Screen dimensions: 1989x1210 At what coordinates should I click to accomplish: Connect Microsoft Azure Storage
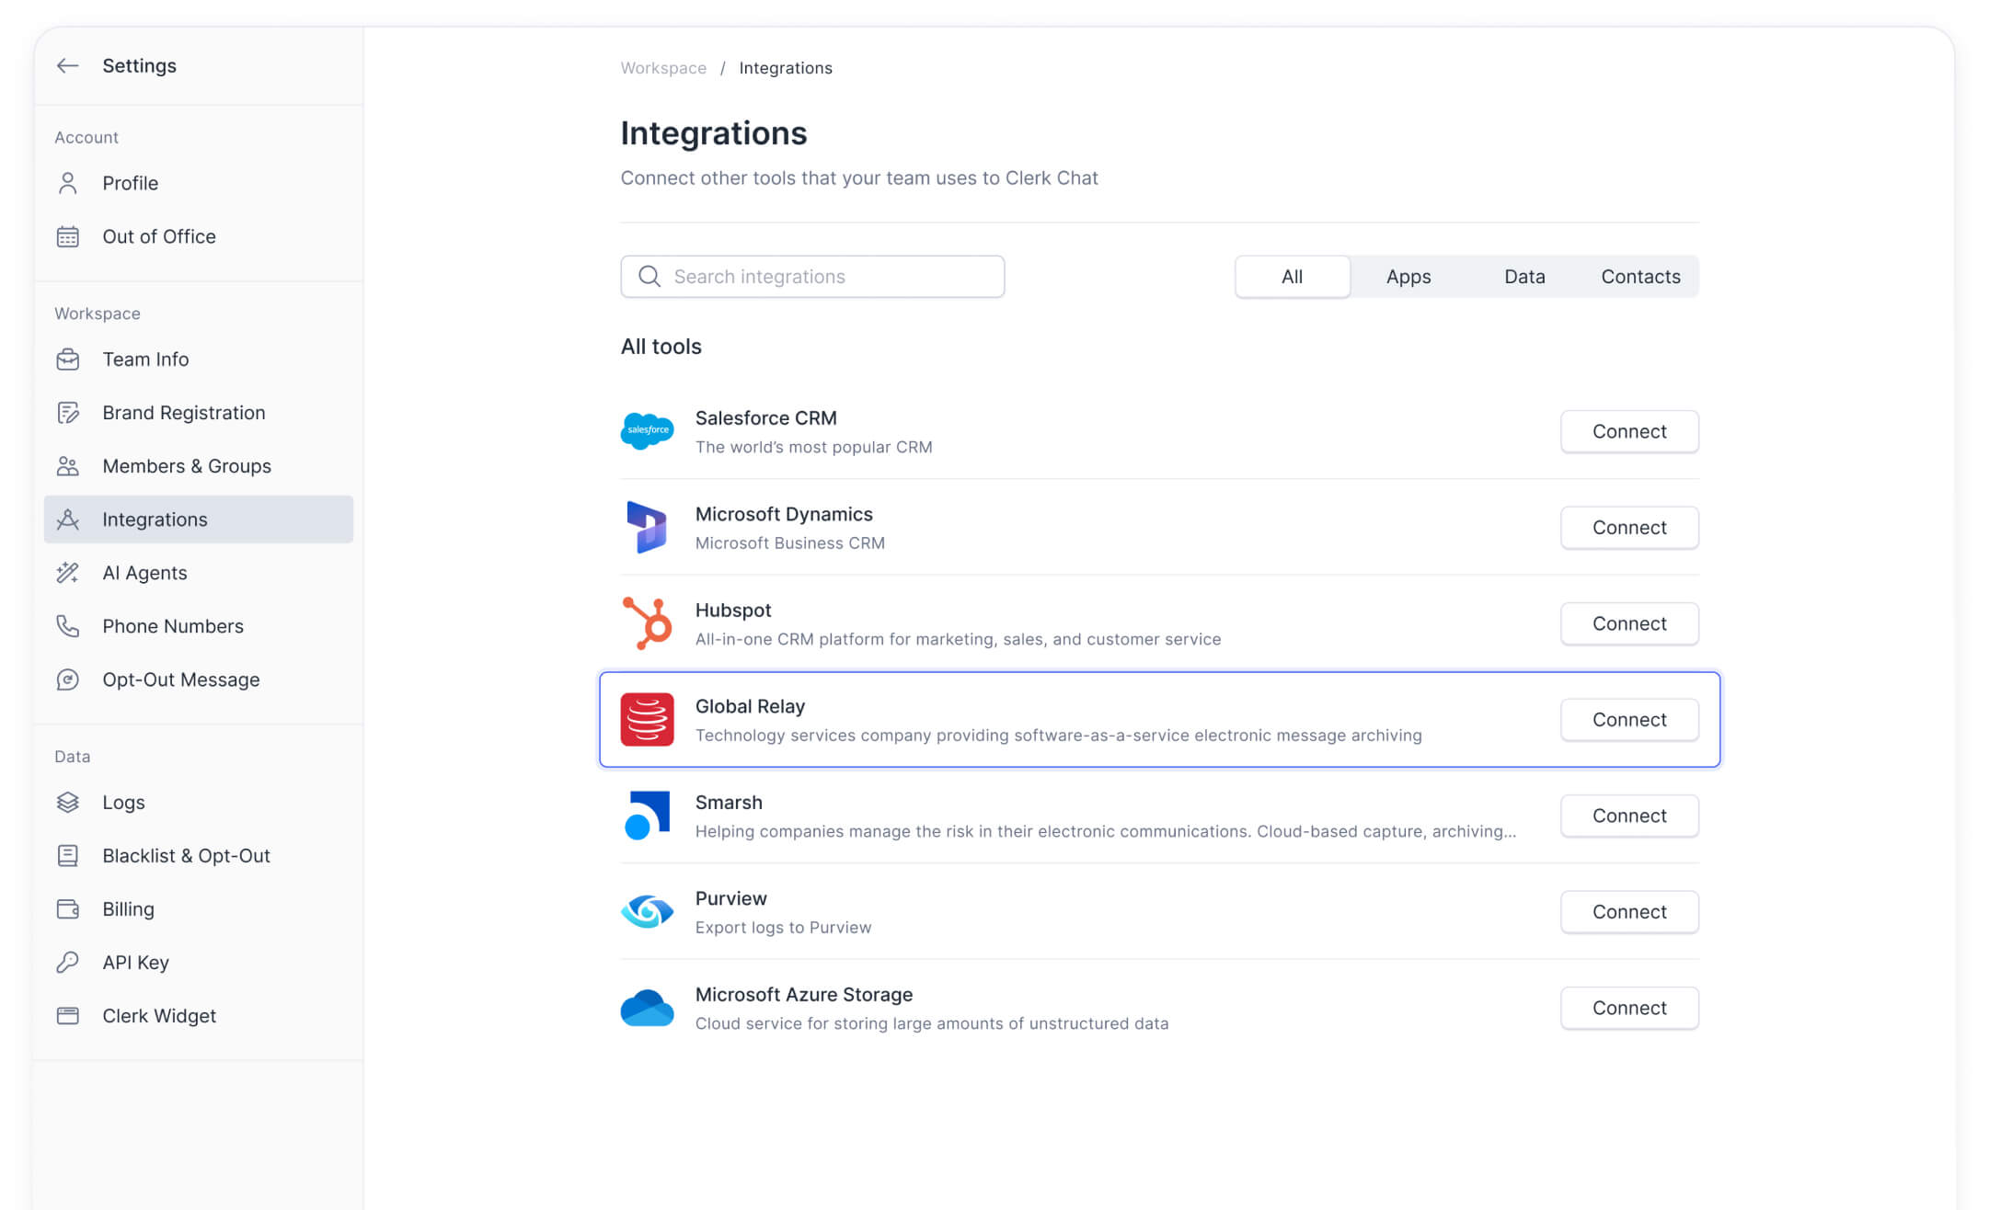[1629, 1008]
